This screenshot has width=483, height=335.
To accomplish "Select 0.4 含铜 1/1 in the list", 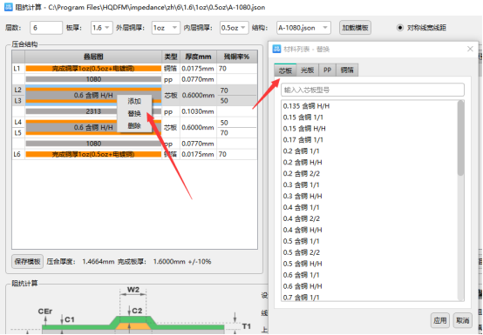I will 369,207.
